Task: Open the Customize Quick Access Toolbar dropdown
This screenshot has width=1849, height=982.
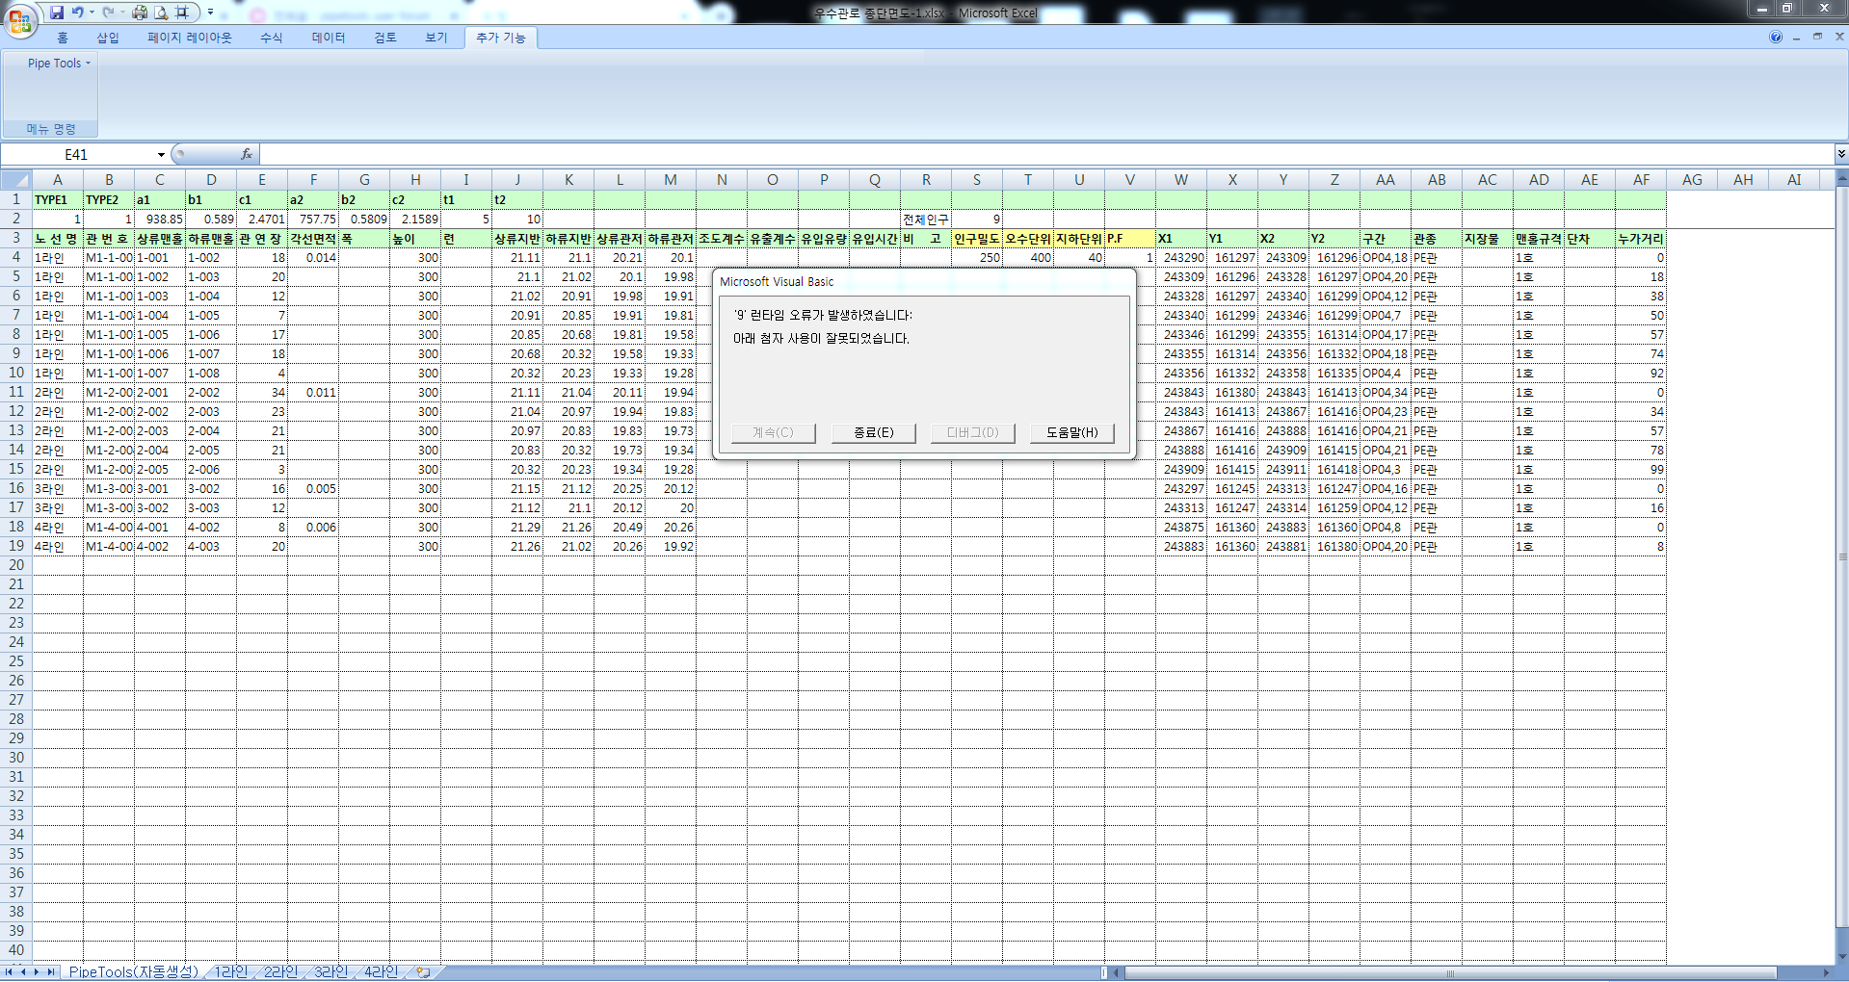Action: [211, 13]
